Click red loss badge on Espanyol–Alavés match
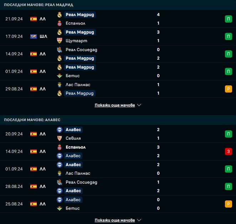The image size is (236, 224). click(x=229, y=151)
